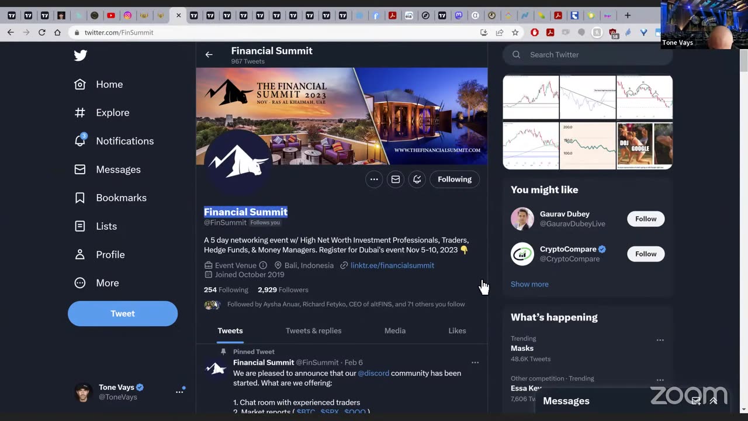
Task: Go to Messages in the sidebar
Action: tap(108, 170)
